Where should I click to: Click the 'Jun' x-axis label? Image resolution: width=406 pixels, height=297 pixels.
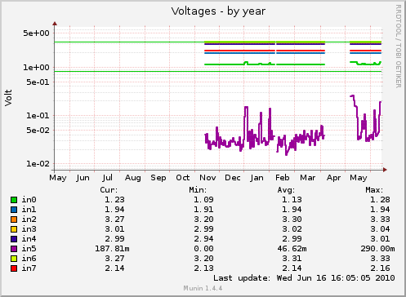coord(83,178)
